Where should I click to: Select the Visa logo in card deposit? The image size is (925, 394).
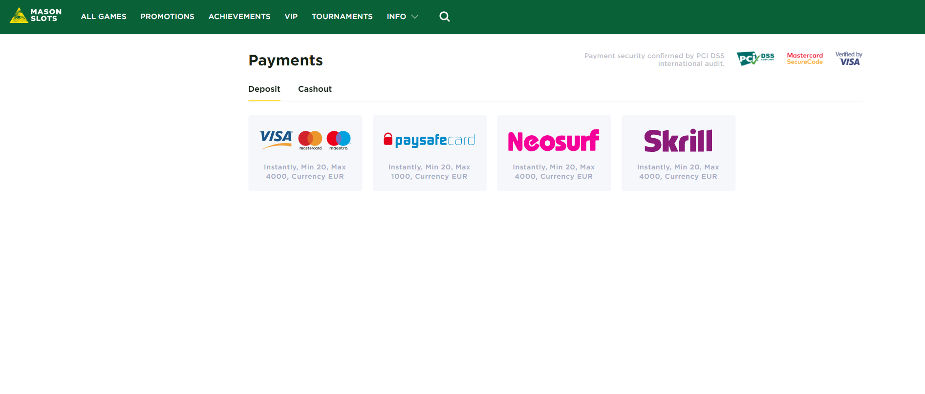tap(276, 140)
